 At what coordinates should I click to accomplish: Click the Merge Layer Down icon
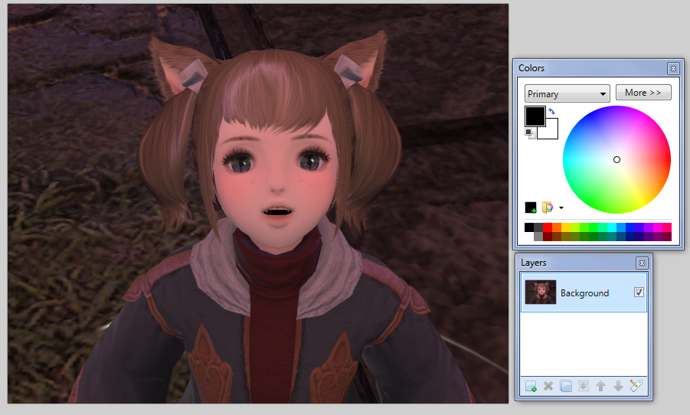[x=583, y=387]
